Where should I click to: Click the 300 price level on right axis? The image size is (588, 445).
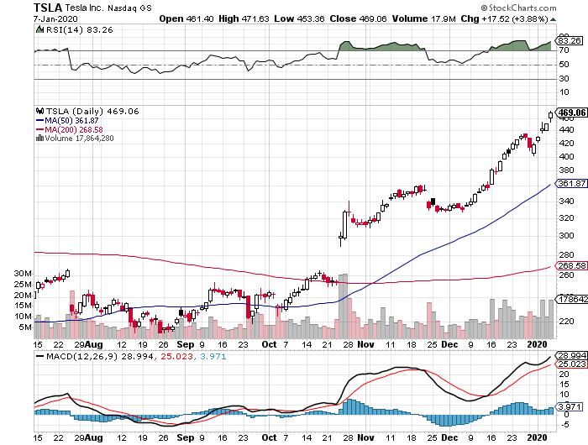tap(566, 236)
